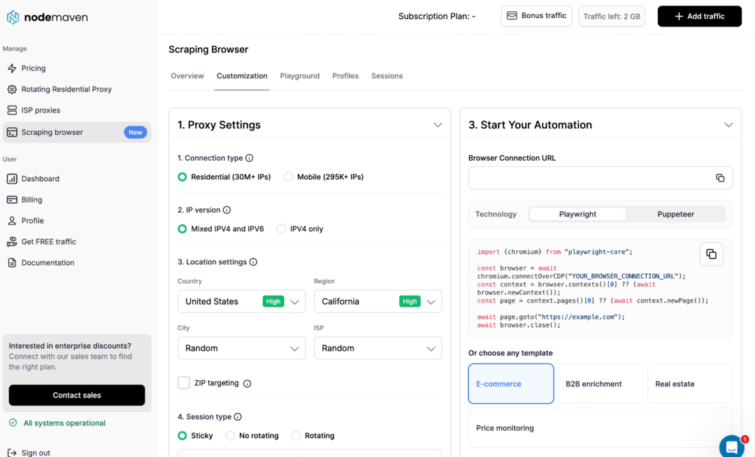The width and height of the screenshot is (755, 457).
Task: Open the chat support bubble
Action: coord(732,447)
